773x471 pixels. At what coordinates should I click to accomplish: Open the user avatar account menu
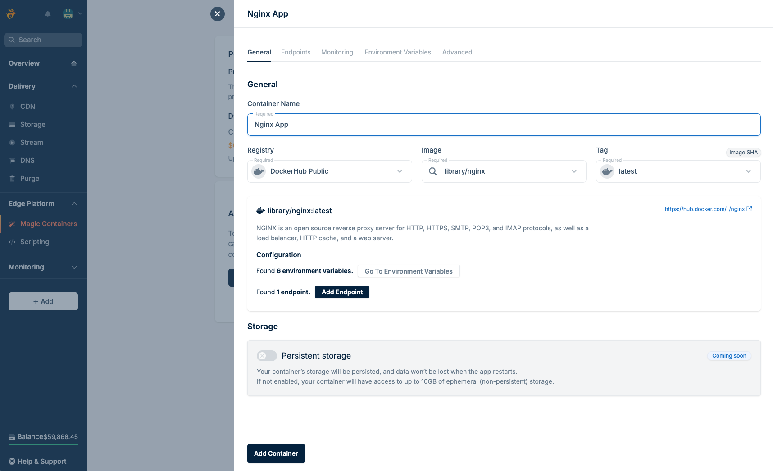click(x=68, y=14)
